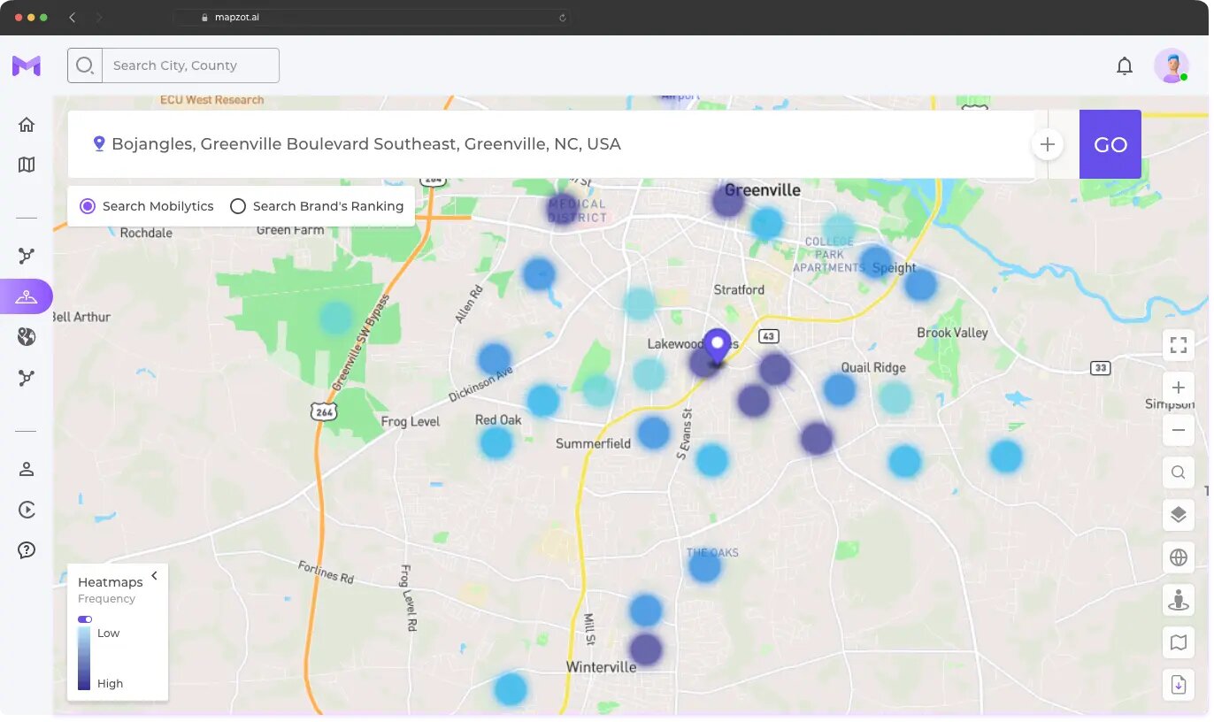This screenshot has height=722, width=1214.
Task: Click the College Park Apartments label
Action: 829,254
